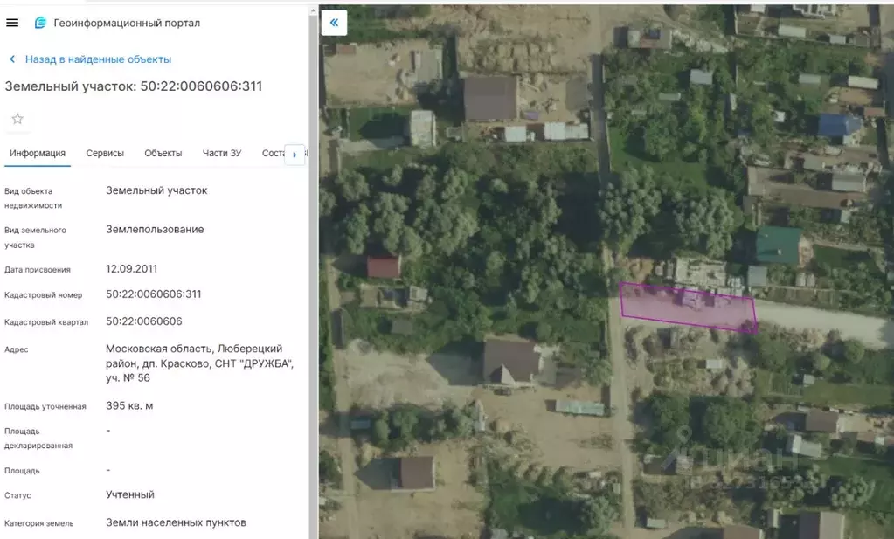Click the Геоинформационный портал logo icon
The image size is (894, 539).
[39, 23]
